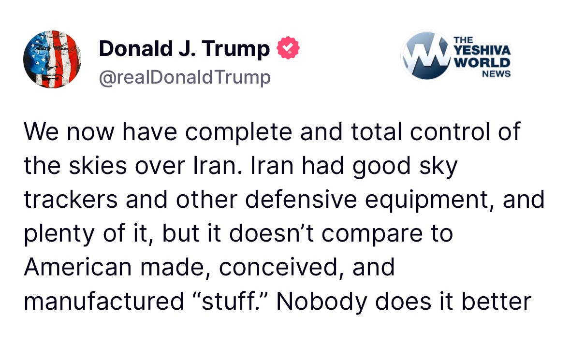Click the word "trackers" in the post

[71, 200]
